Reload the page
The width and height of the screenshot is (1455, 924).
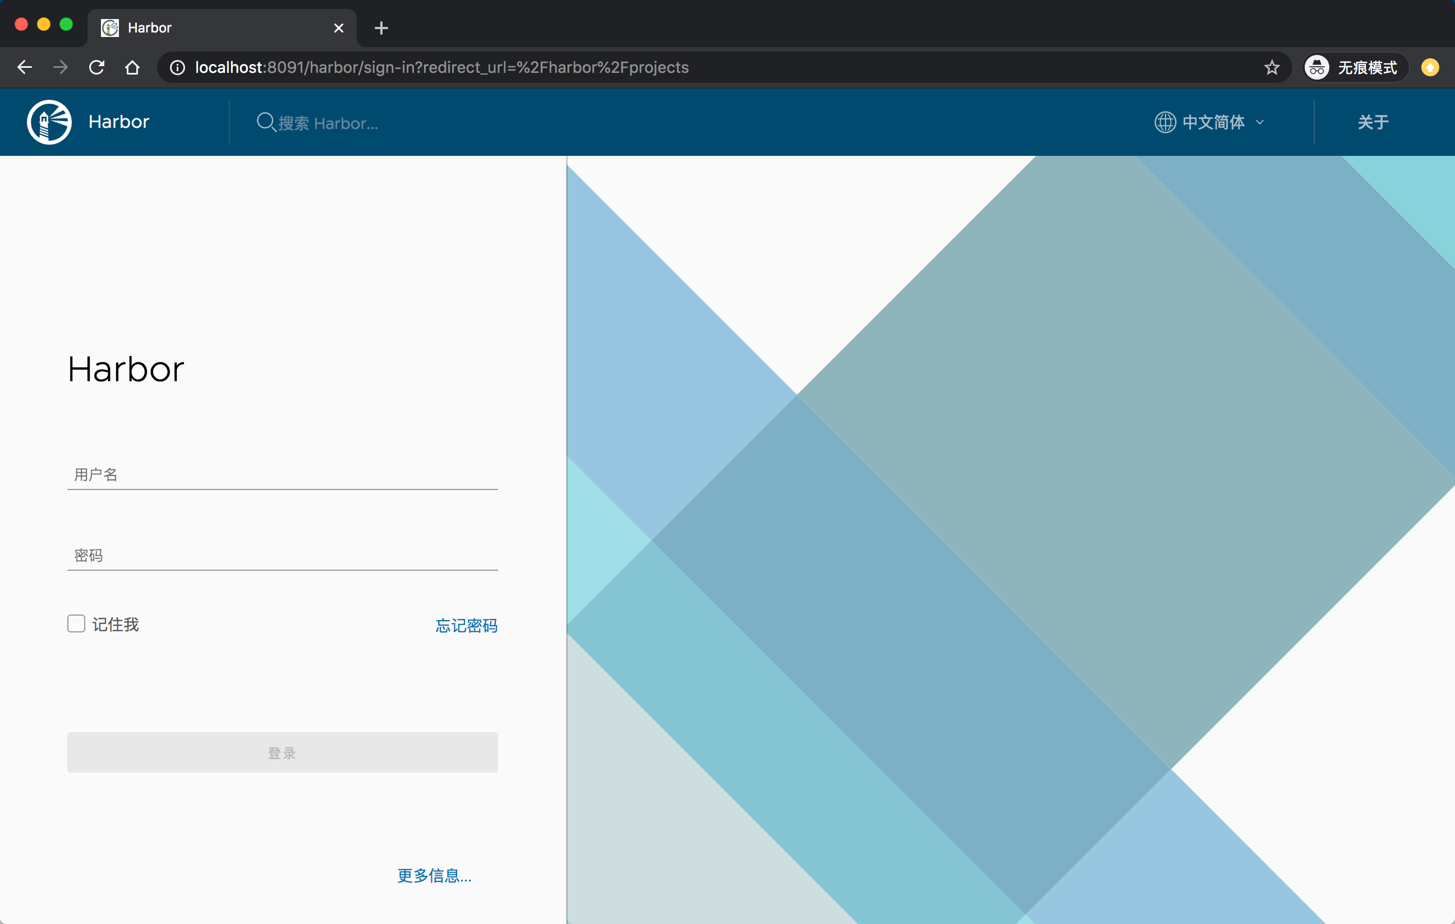tap(96, 67)
